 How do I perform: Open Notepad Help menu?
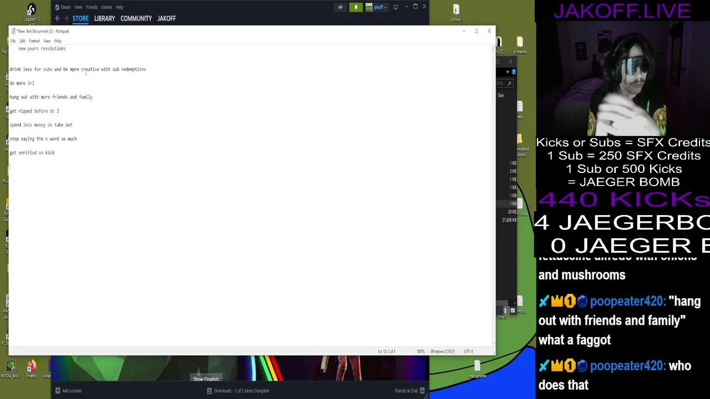[x=58, y=41]
